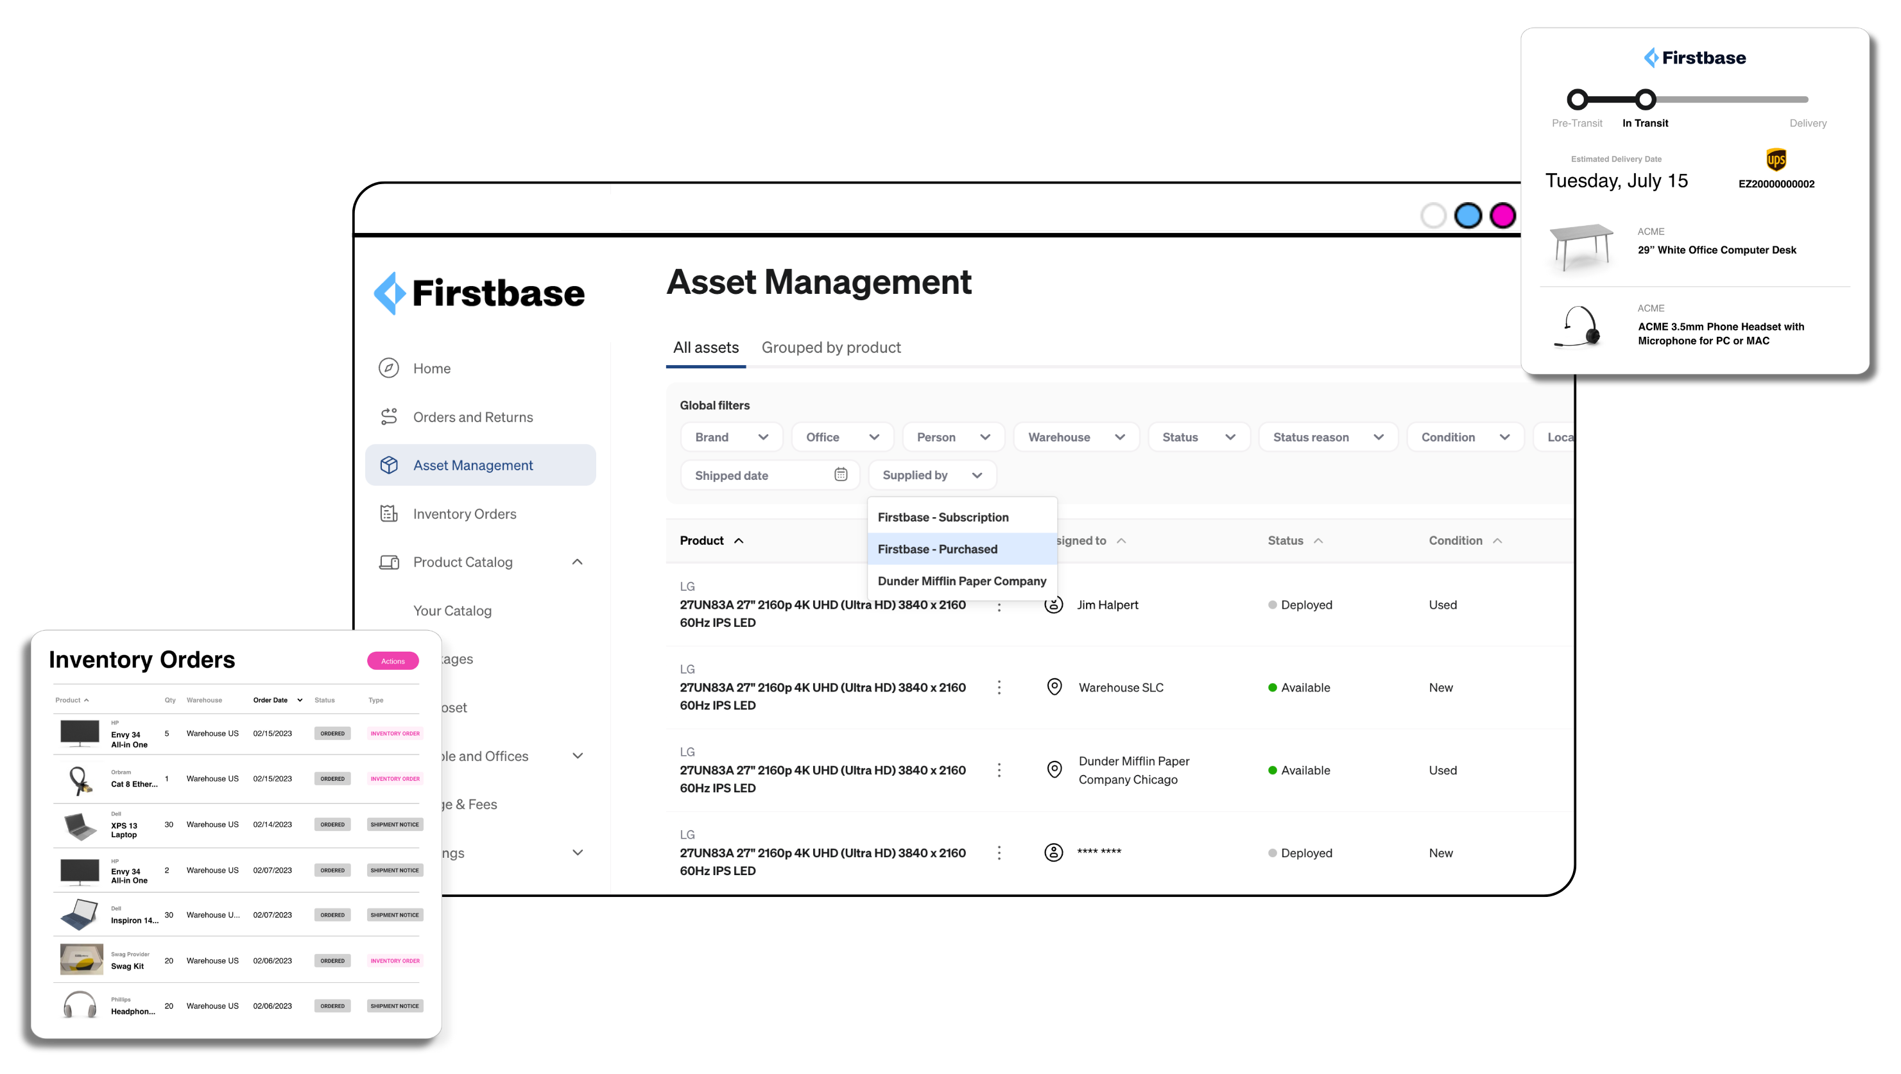The height and width of the screenshot is (1074, 1901).
Task: Select Firstbase - Purchased menu option
Action: click(937, 549)
